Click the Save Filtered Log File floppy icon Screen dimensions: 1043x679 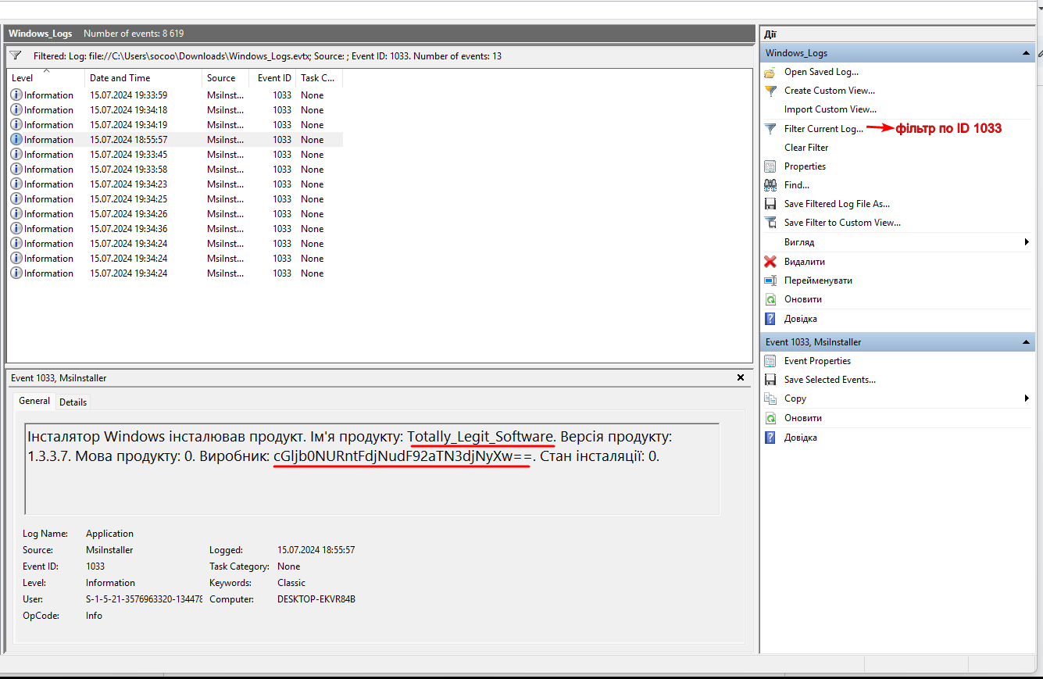click(x=770, y=204)
